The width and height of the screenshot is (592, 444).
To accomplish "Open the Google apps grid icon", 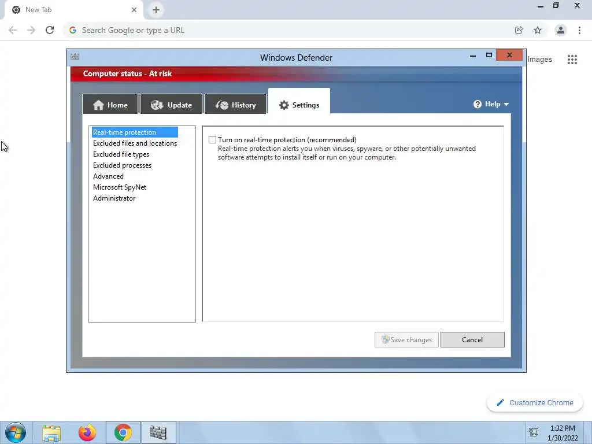I will 572,60.
